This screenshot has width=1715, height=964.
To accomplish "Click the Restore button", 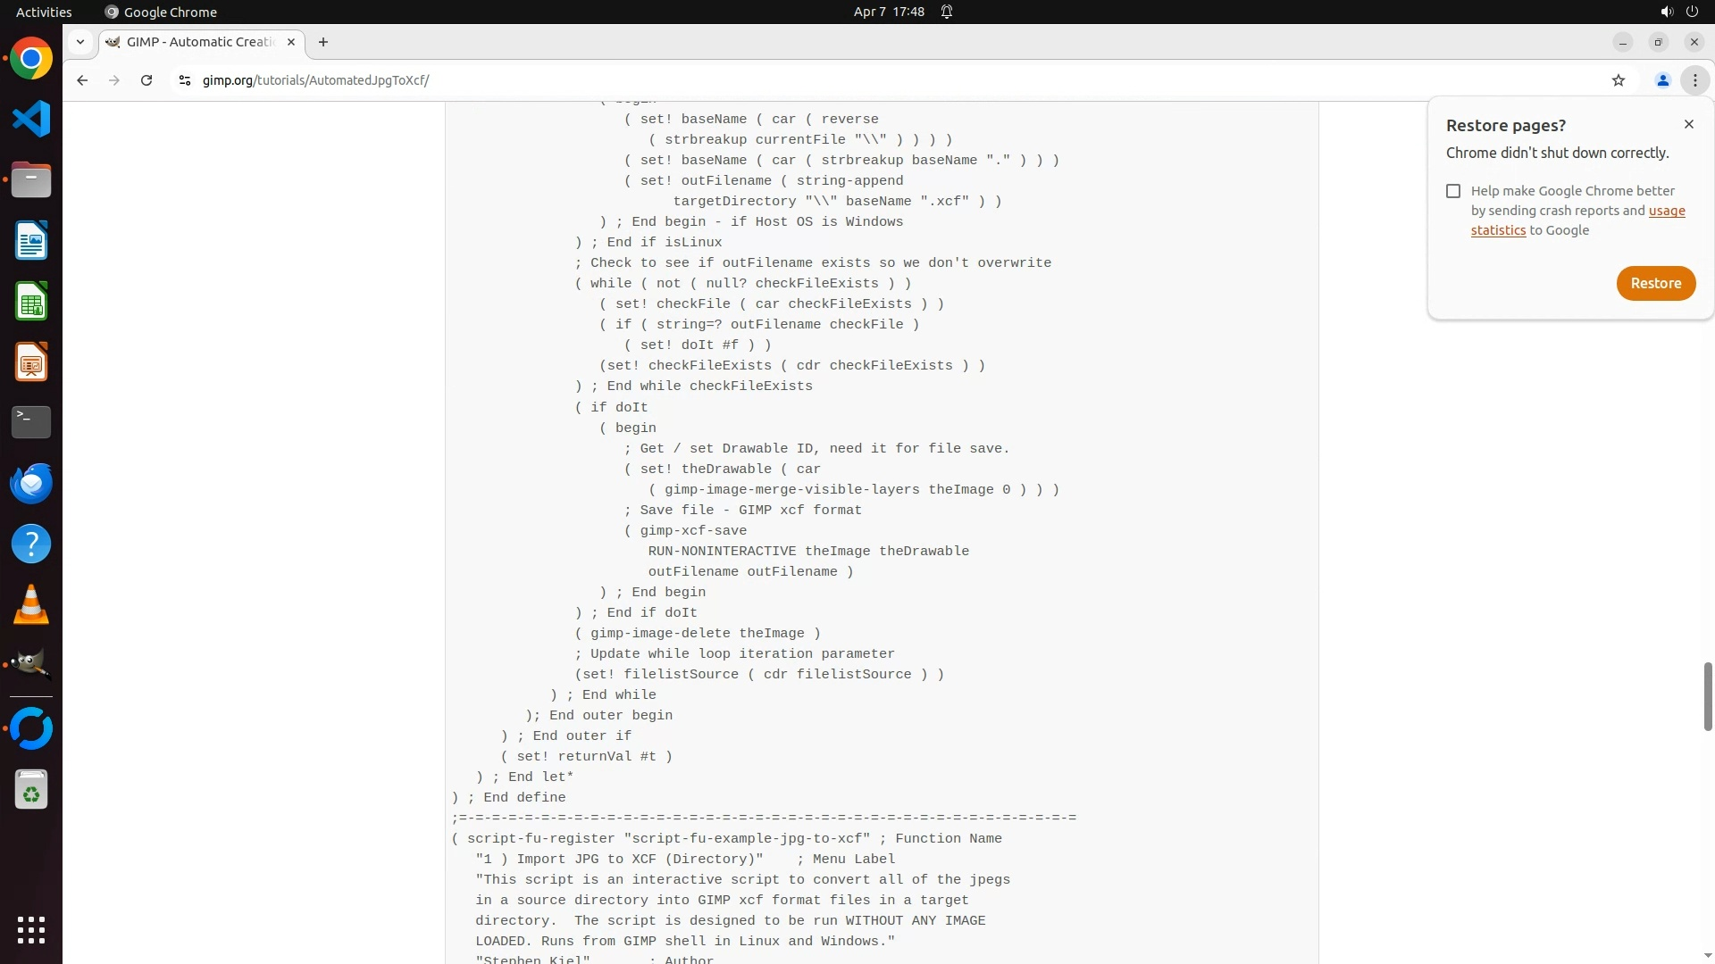I will tap(1655, 283).
